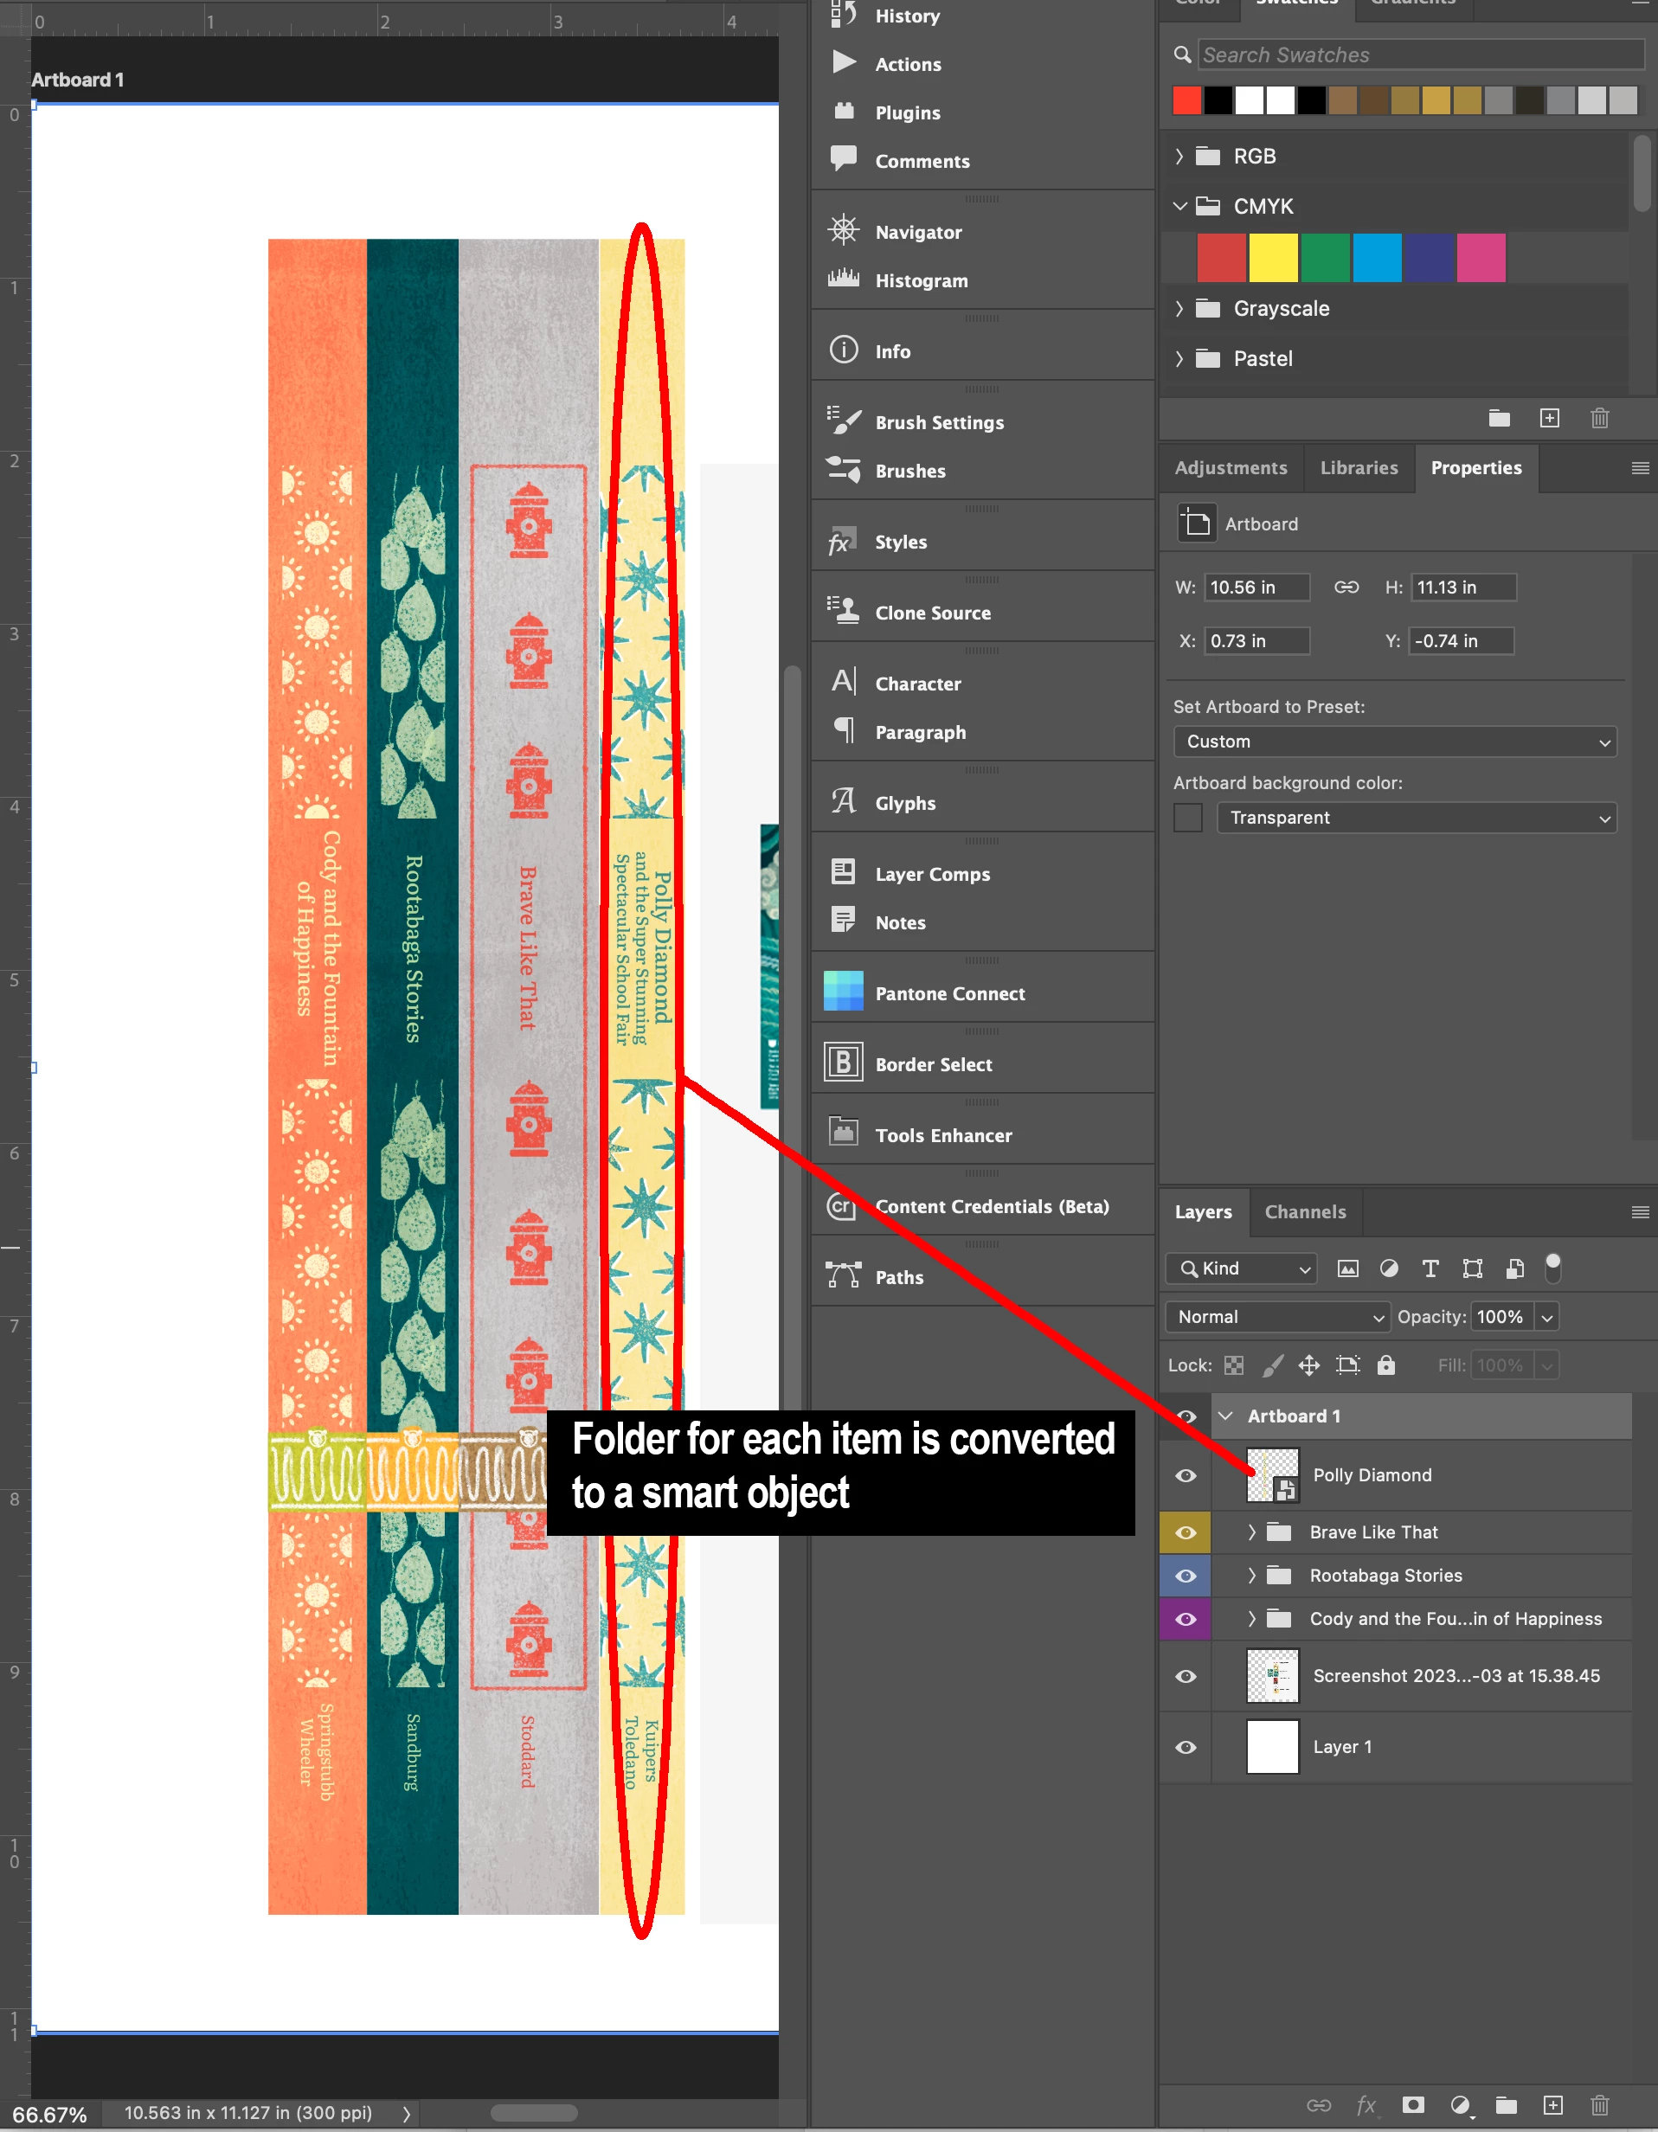Pick the magenta CMYK swatch
This screenshot has height=2132, width=1658.
1481,258
